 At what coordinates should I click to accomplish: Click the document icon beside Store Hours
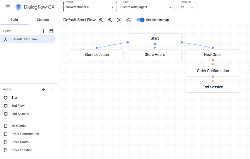point(5,142)
